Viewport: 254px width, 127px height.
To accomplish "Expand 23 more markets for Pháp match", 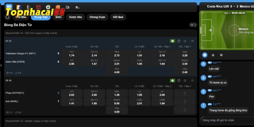I will 192,81.
